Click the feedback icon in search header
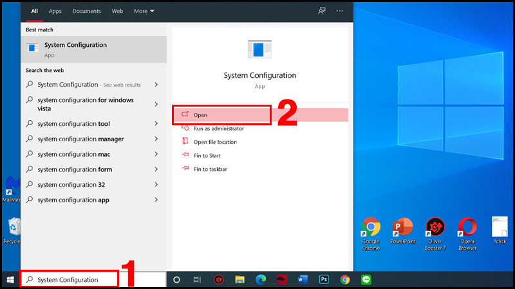 [x=321, y=11]
